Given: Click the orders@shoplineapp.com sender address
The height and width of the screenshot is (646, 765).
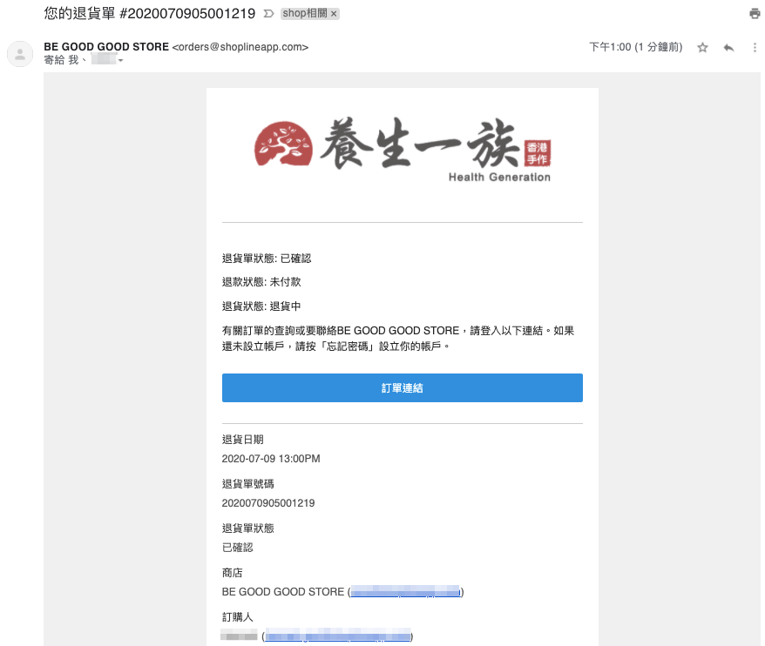Looking at the screenshot, I should coord(240,47).
